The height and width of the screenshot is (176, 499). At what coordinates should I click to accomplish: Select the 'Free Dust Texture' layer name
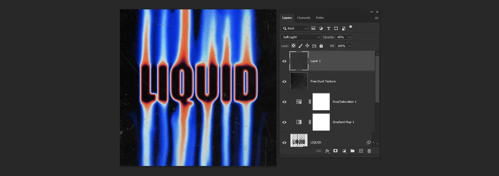(x=323, y=81)
